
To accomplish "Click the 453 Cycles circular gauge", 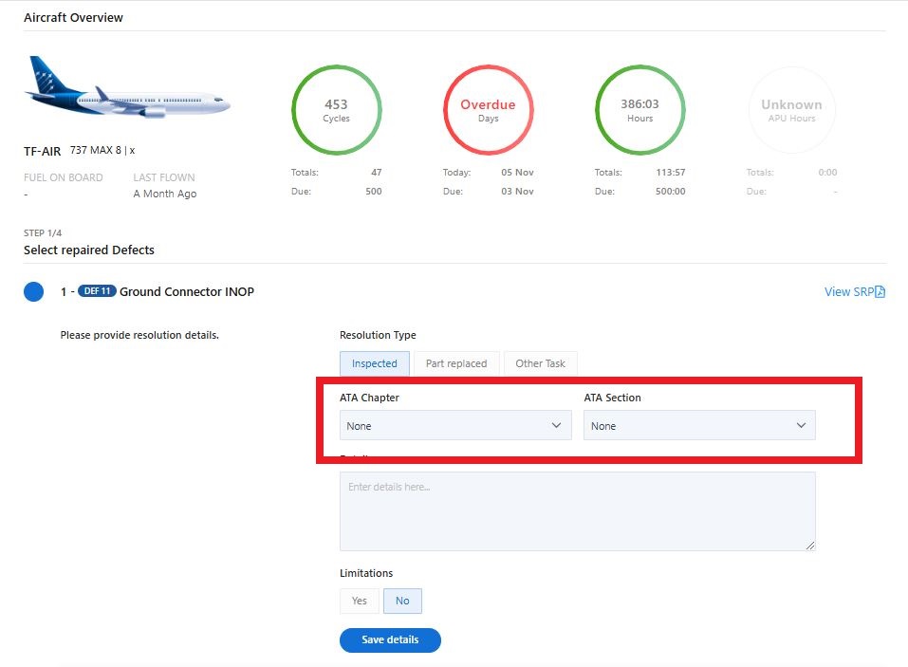I will click(336, 111).
